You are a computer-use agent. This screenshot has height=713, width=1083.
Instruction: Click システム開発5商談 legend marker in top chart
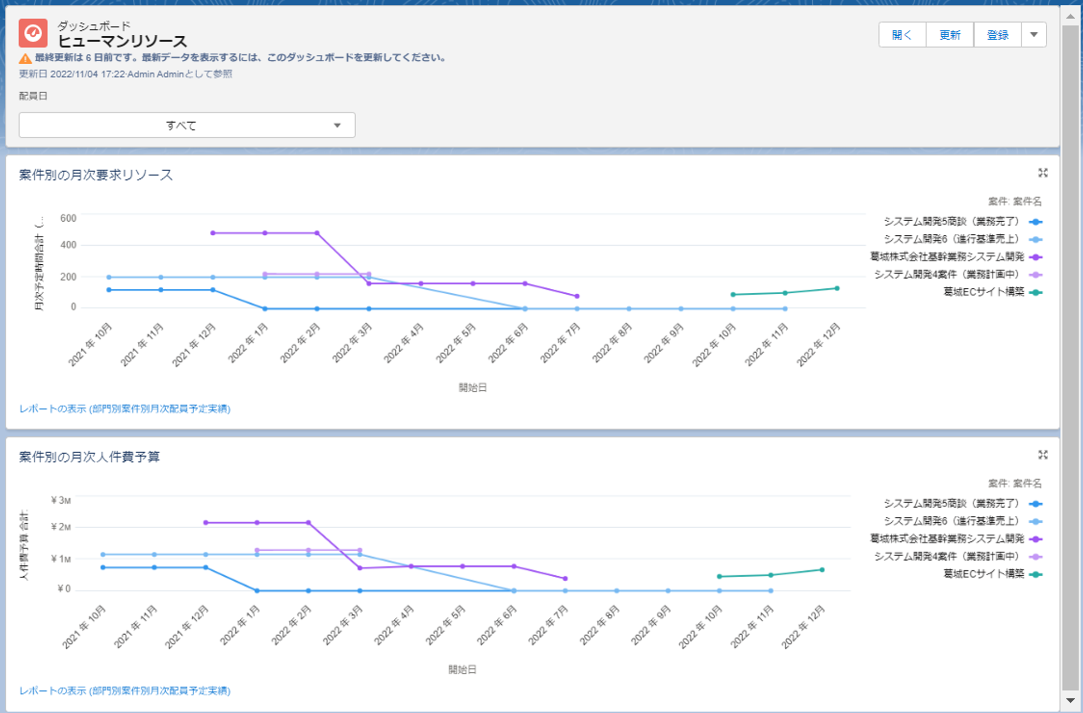[x=1036, y=222]
